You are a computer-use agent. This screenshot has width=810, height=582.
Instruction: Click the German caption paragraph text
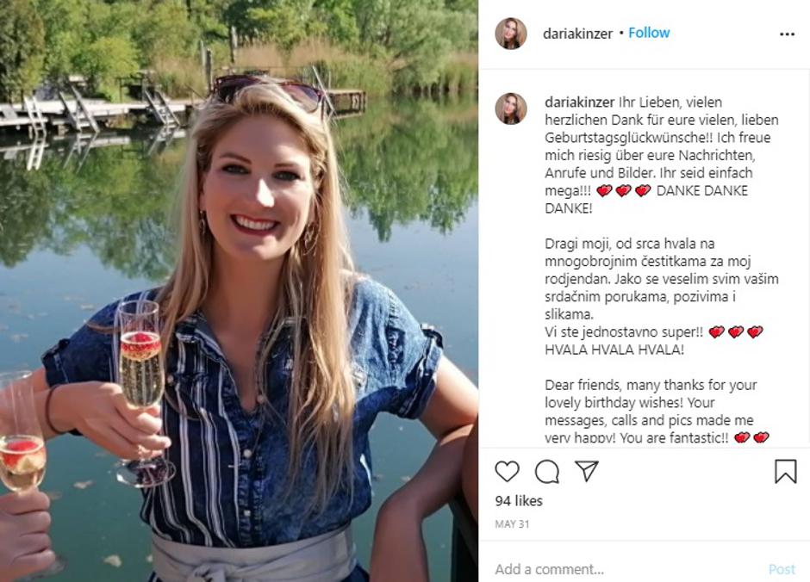662,155
